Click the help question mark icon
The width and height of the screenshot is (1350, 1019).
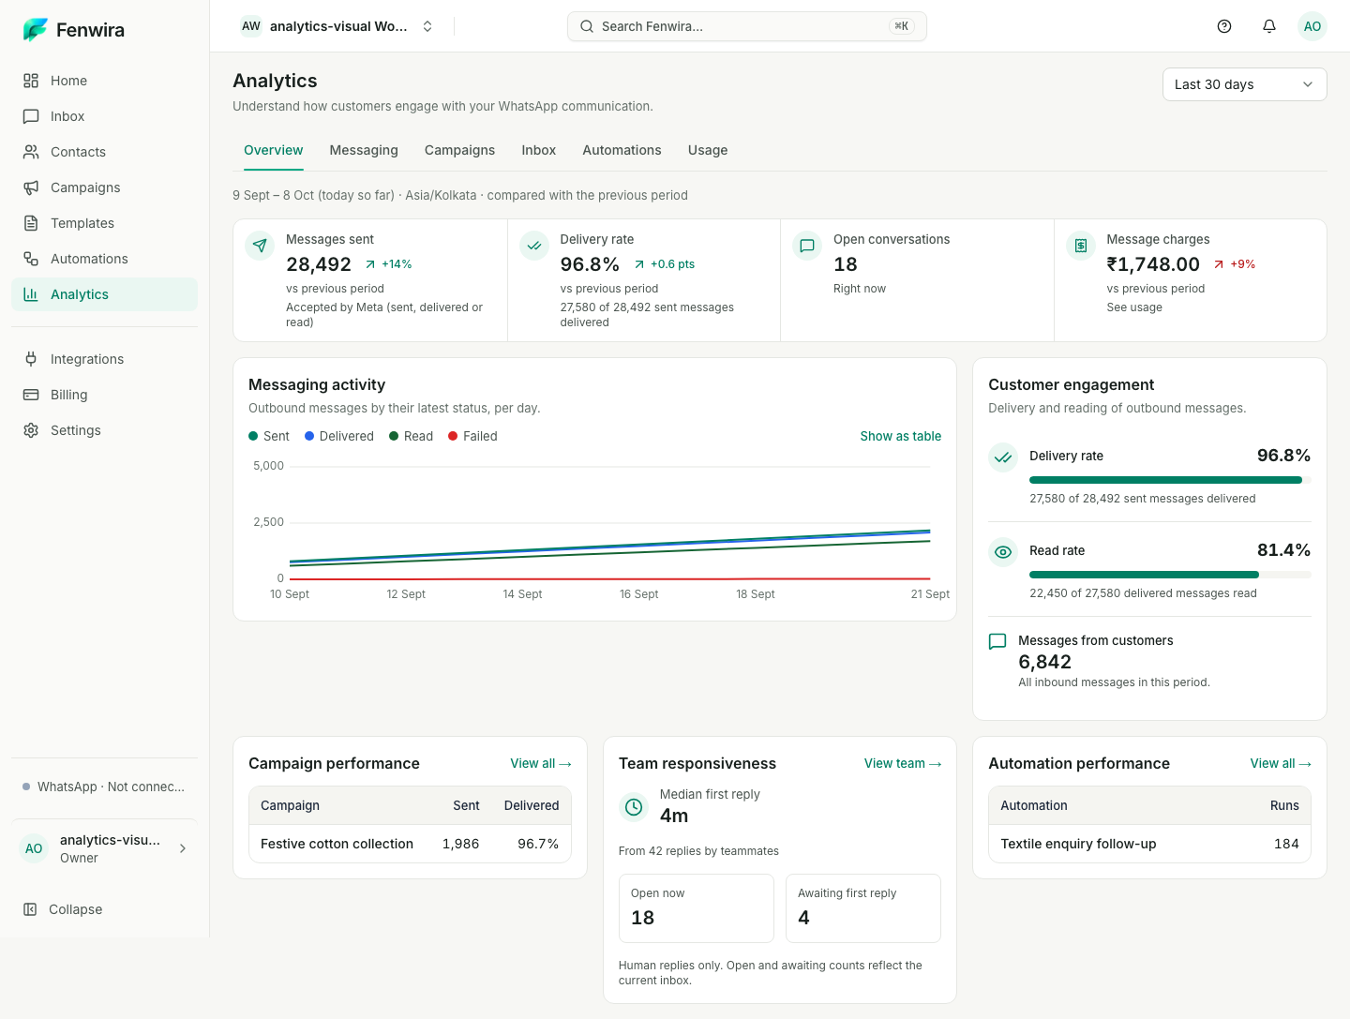tap(1224, 26)
